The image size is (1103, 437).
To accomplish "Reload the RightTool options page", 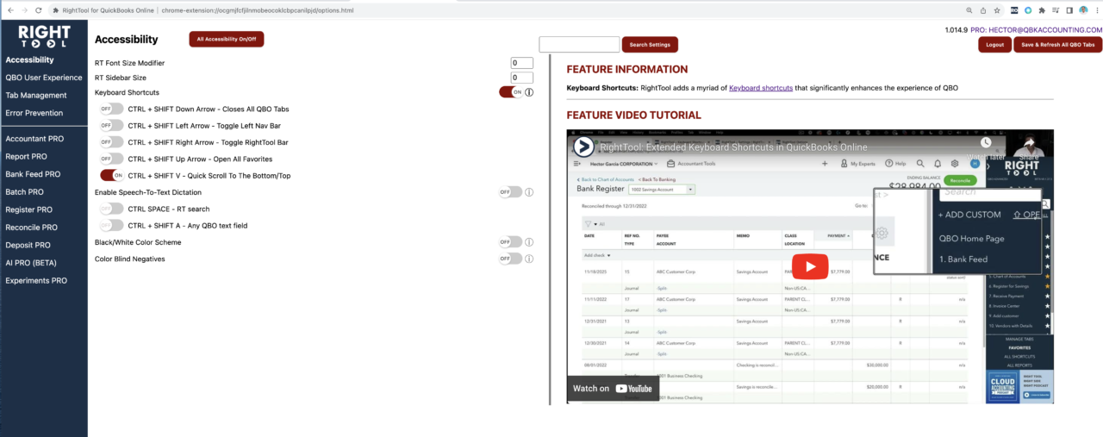I will point(39,10).
